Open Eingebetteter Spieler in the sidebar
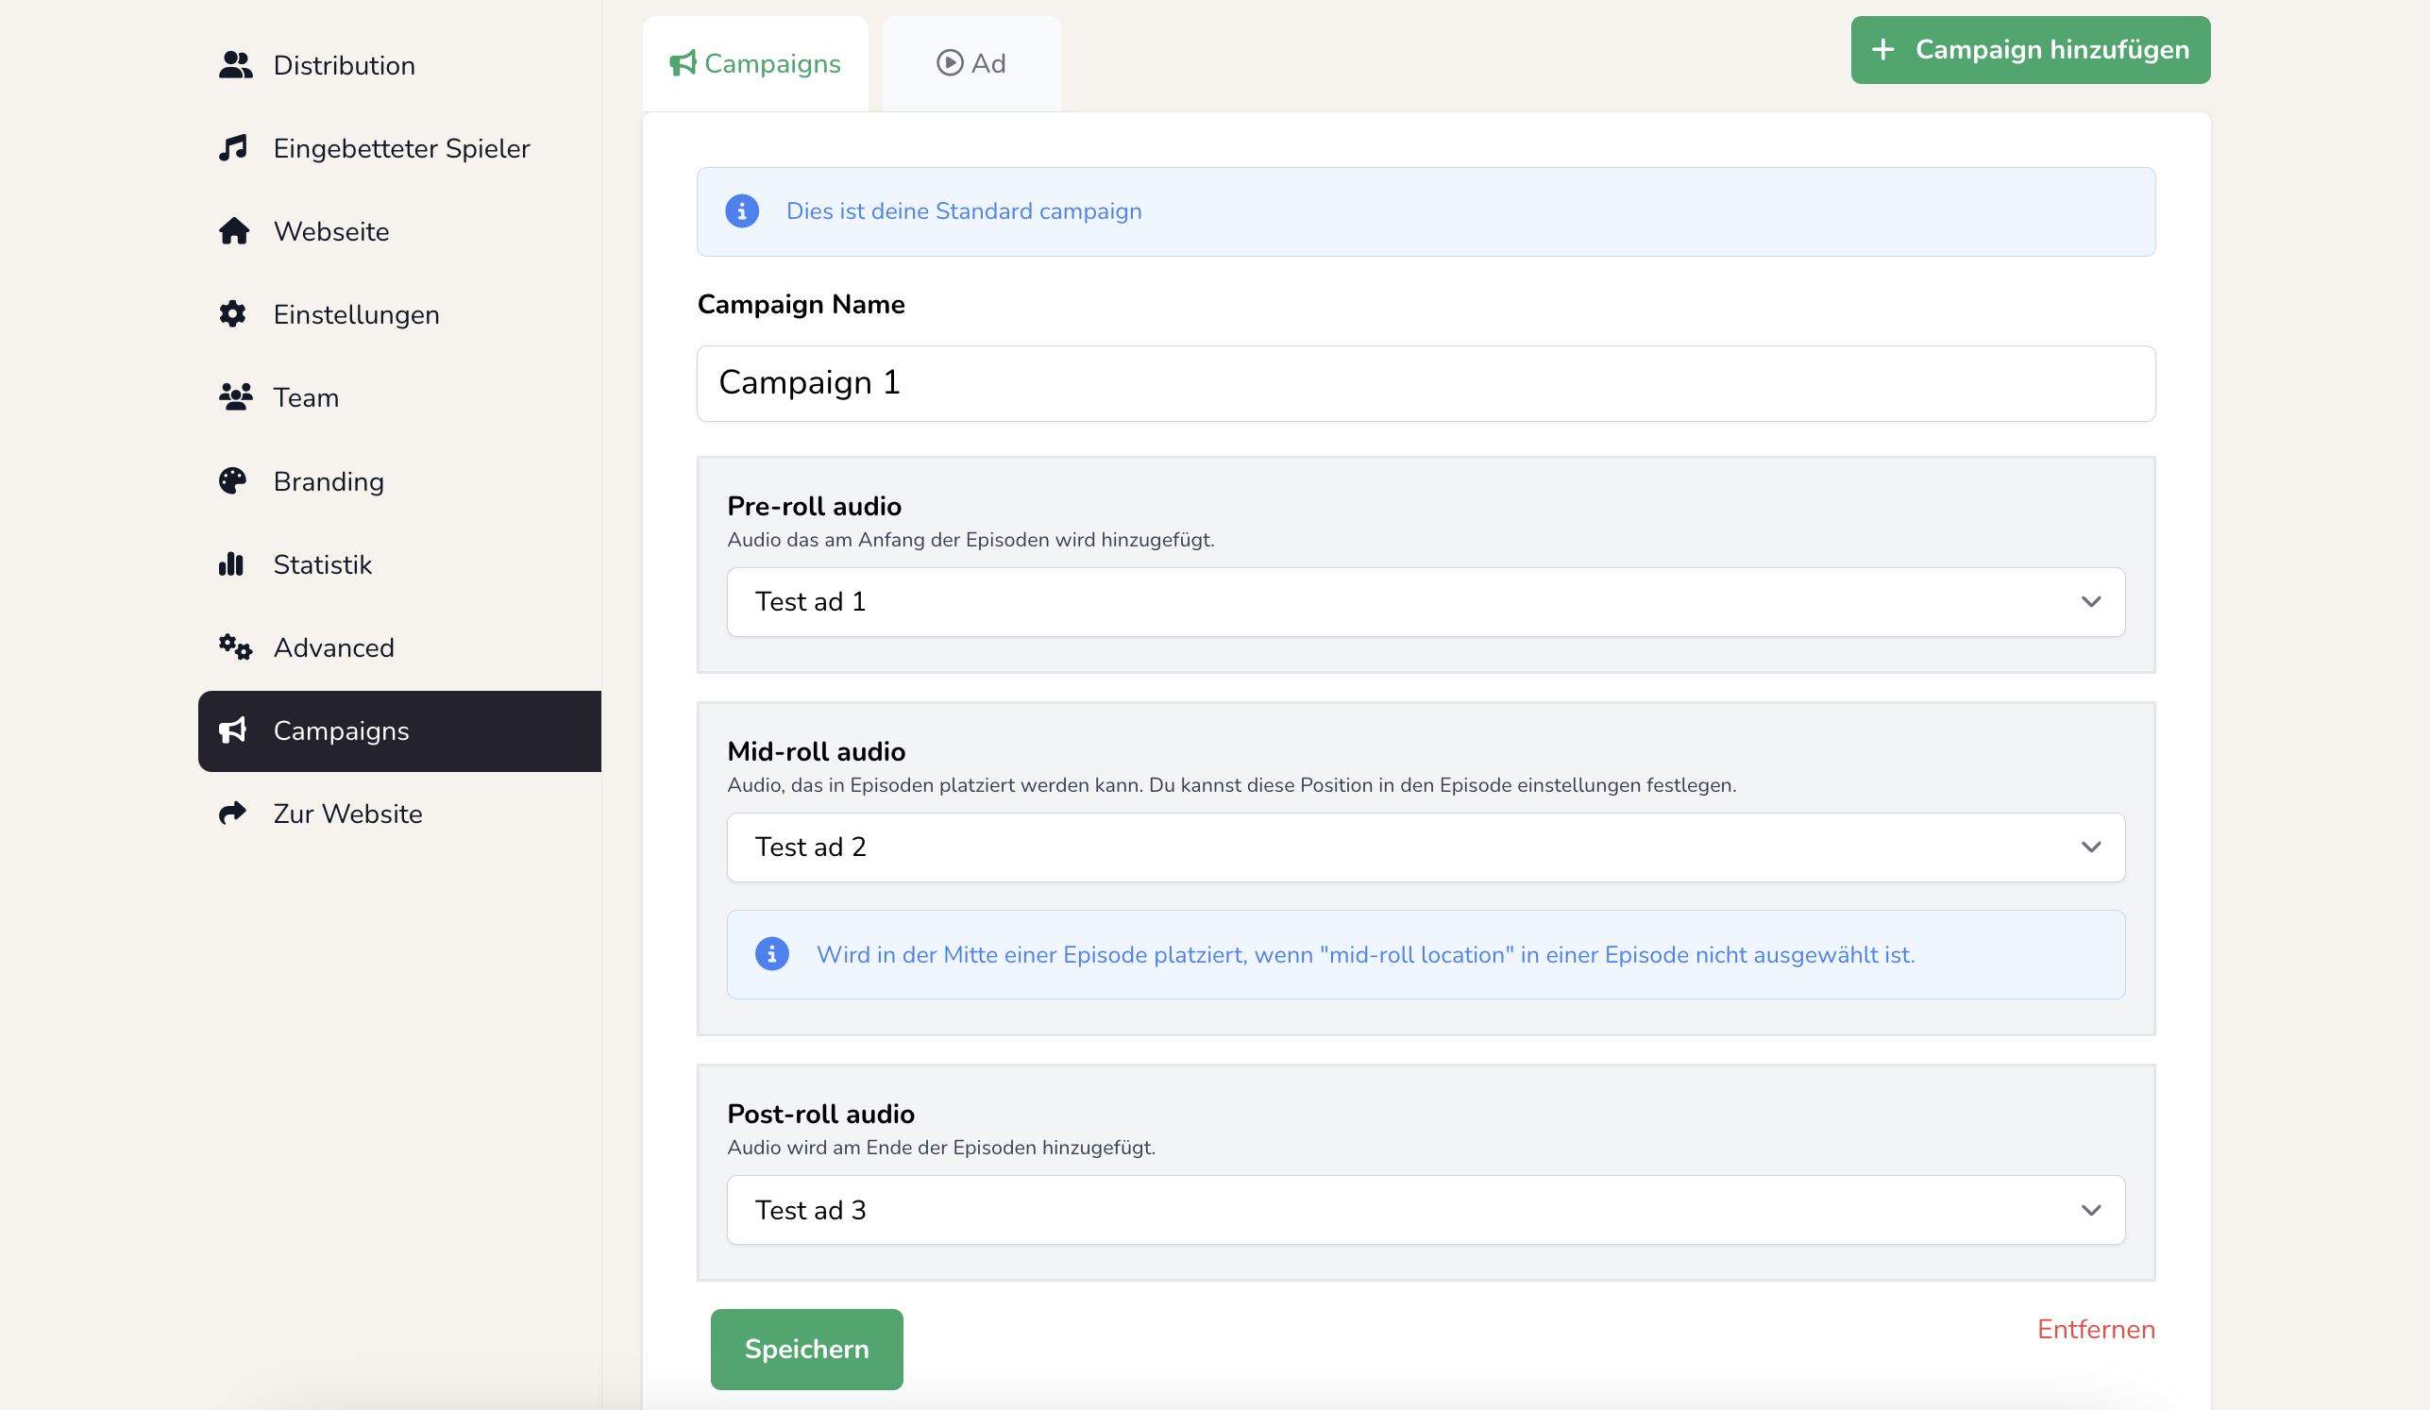The width and height of the screenshot is (2430, 1410). [x=399, y=148]
